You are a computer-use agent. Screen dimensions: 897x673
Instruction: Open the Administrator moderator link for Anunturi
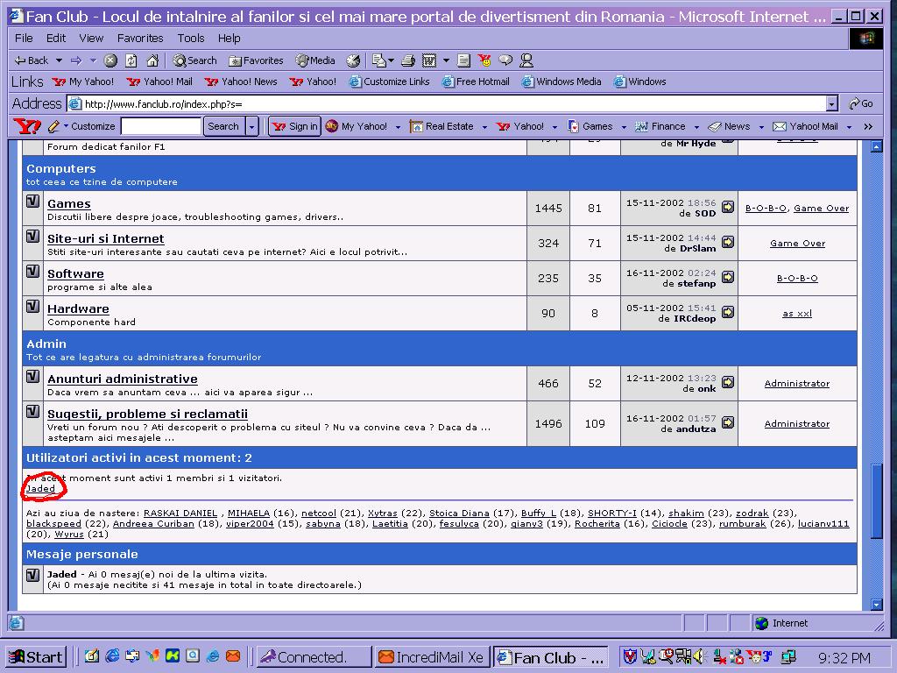click(797, 384)
